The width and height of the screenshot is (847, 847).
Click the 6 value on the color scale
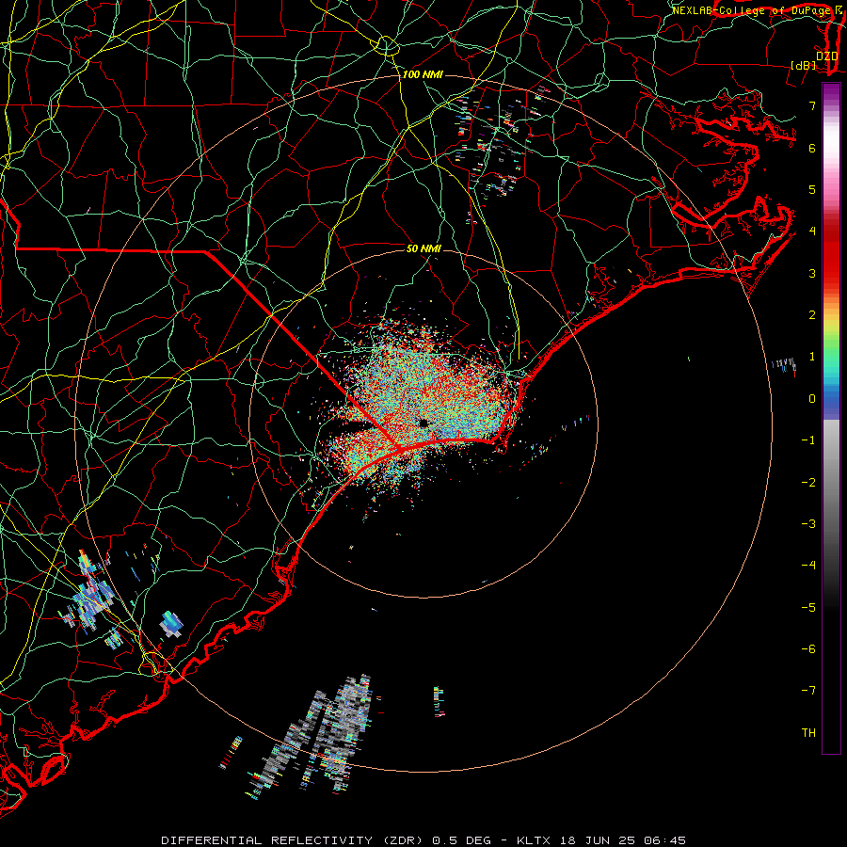(x=812, y=148)
